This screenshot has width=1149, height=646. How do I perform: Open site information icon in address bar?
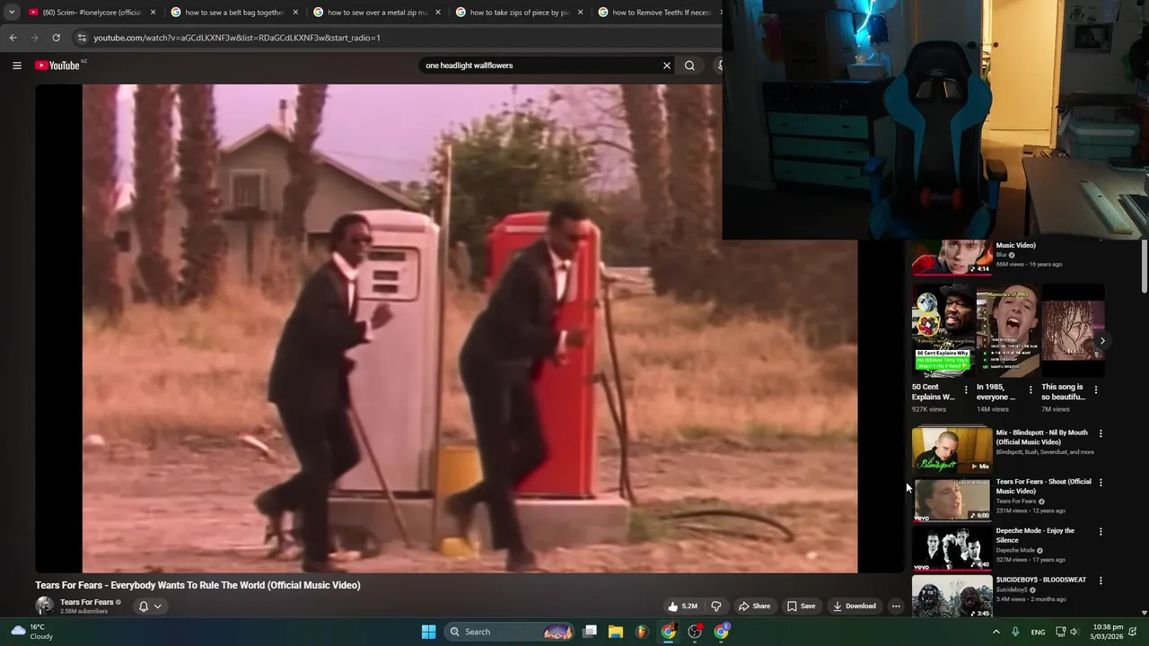pos(82,38)
